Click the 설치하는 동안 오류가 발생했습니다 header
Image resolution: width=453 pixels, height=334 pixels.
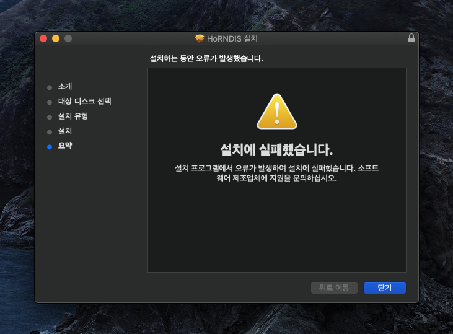pos(206,59)
